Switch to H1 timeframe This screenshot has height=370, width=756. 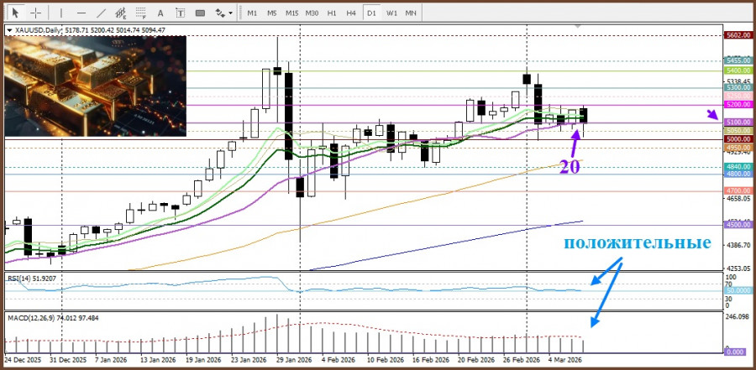pos(332,13)
